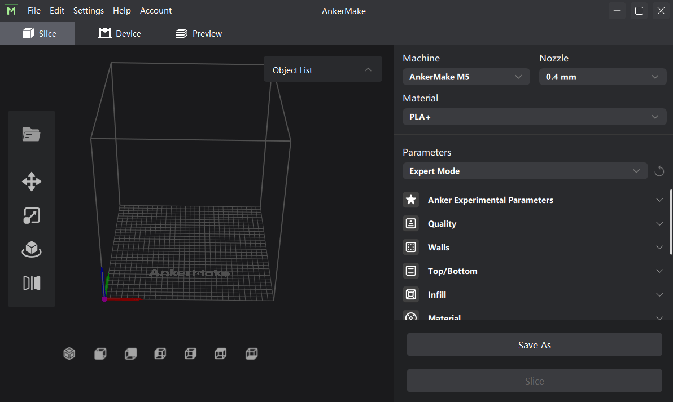The width and height of the screenshot is (673, 402).
Task: Switch to back view cube icon
Action: 130,354
